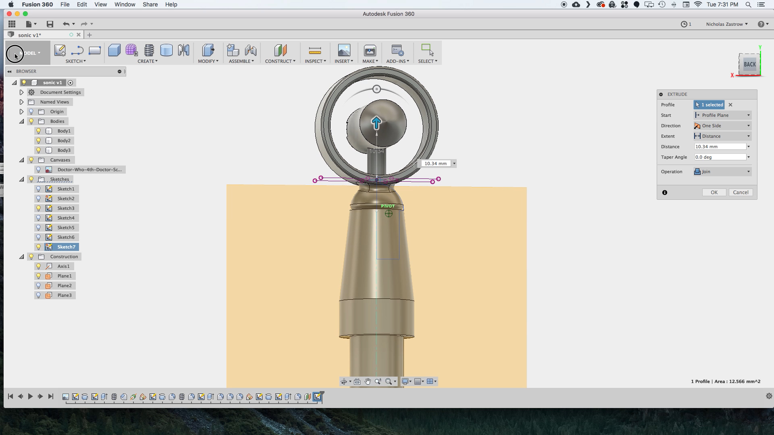The image size is (774, 435).
Task: Click the Undo arrow
Action: click(66, 24)
